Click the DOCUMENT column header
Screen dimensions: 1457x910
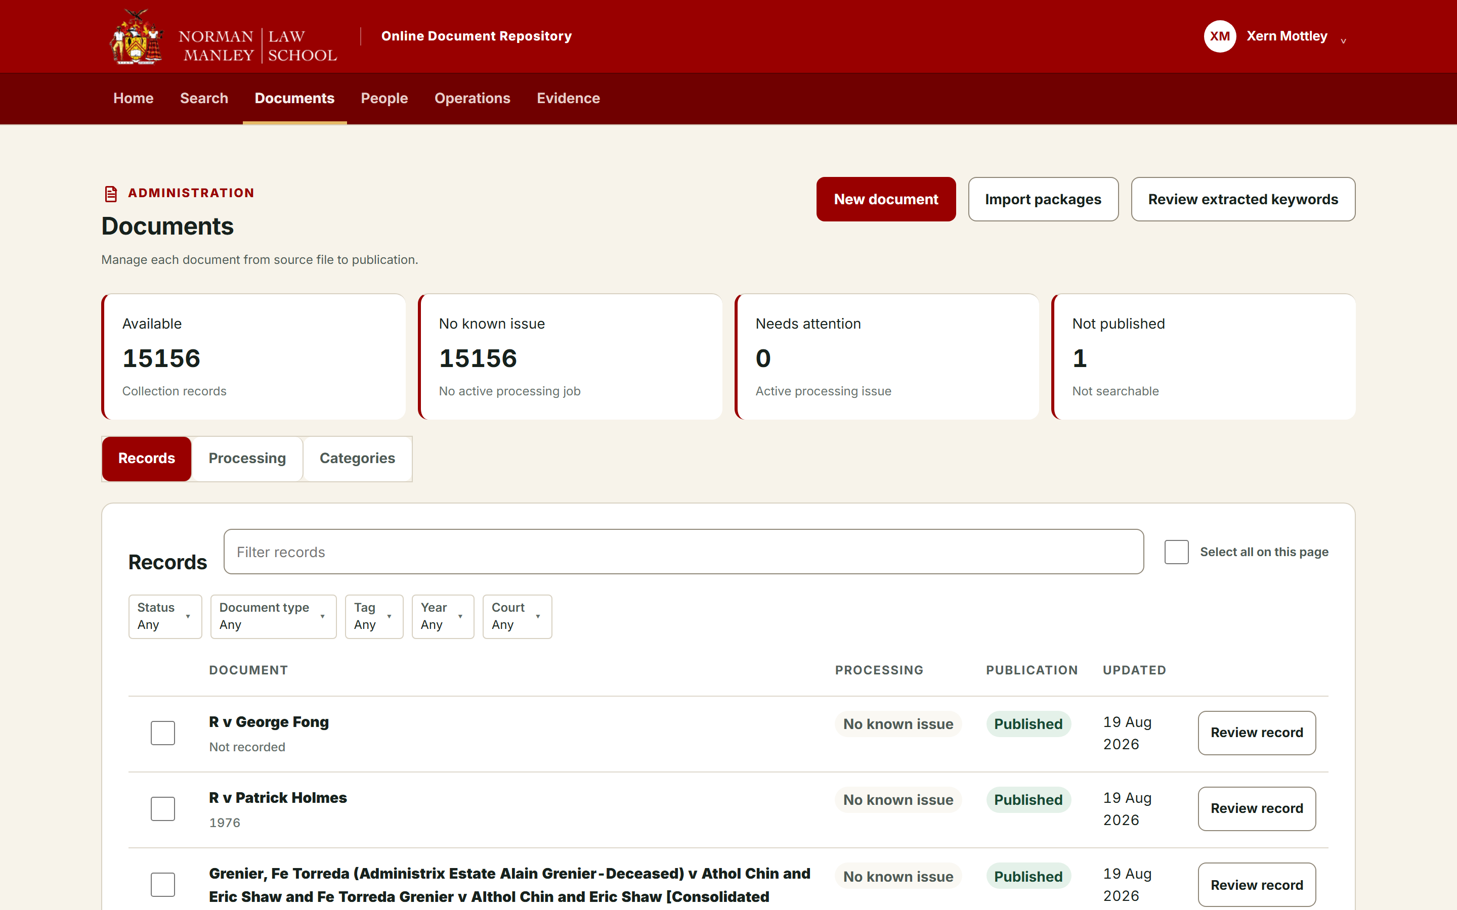[x=248, y=670]
